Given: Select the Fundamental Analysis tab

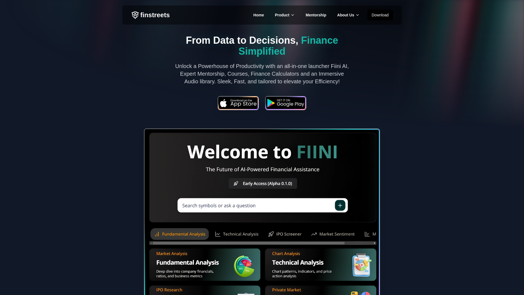Looking at the screenshot, I should point(179,234).
